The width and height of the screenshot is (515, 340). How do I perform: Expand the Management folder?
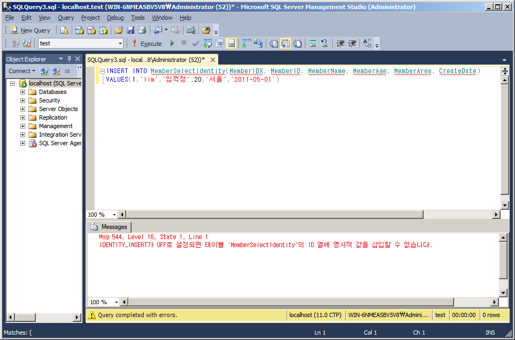click(22, 126)
